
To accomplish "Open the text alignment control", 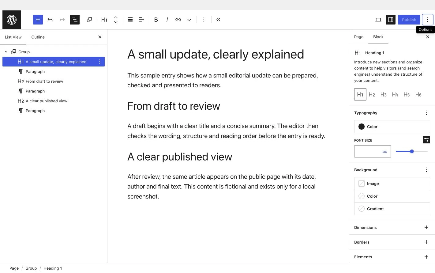I will click(141, 20).
